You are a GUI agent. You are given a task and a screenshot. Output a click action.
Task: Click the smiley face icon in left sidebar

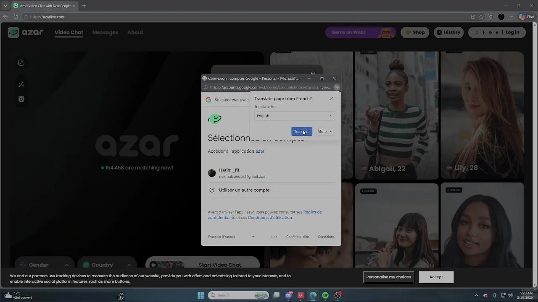[x=21, y=99]
